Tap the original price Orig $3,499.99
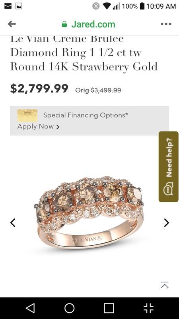 pos(98,90)
